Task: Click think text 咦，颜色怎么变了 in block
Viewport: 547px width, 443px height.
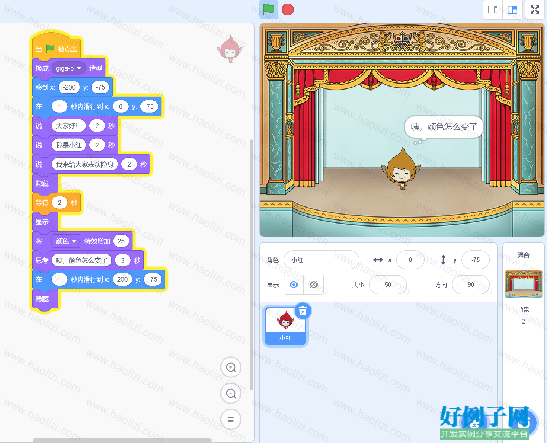Action: click(x=81, y=261)
